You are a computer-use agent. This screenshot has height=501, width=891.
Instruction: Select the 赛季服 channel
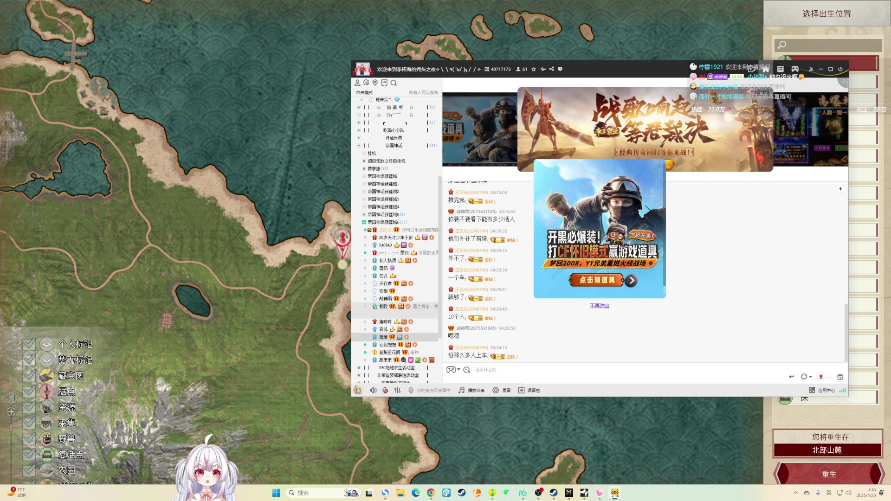[x=378, y=169]
